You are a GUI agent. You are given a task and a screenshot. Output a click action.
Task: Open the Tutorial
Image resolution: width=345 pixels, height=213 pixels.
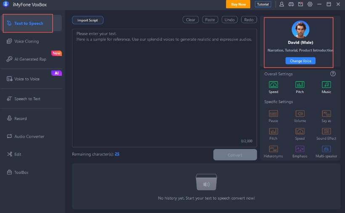pyautogui.click(x=263, y=4)
